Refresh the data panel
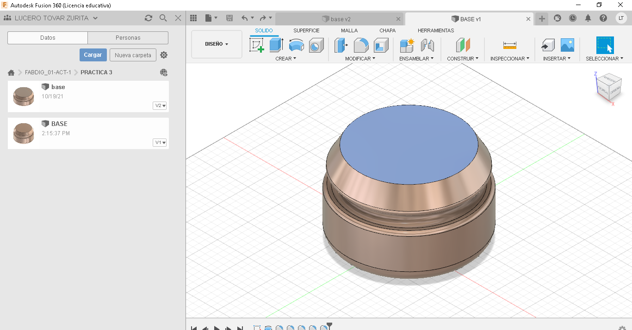The height and width of the screenshot is (330, 632). pyautogui.click(x=148, y=18)
